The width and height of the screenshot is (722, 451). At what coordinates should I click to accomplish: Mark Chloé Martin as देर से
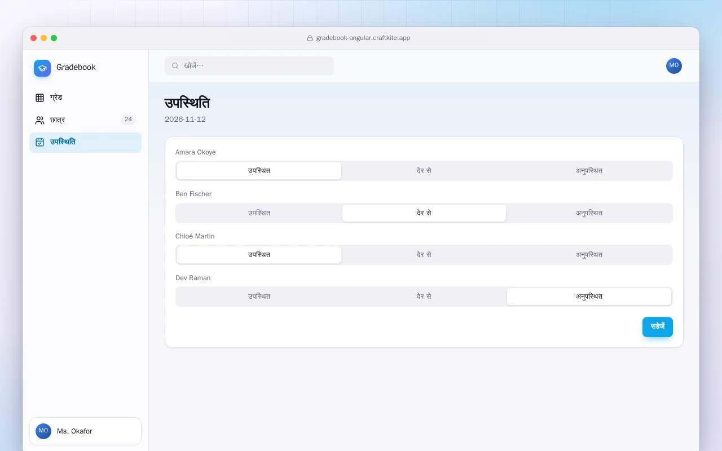(424, 255)
